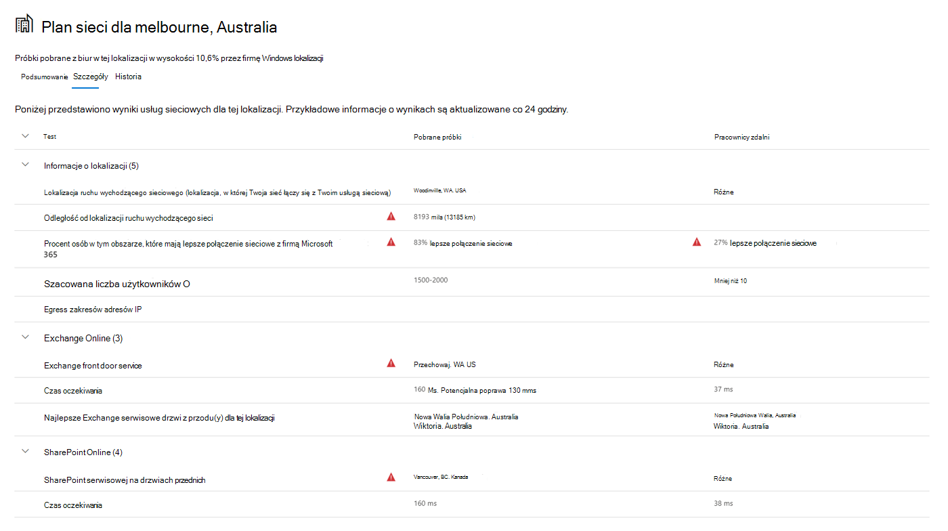Click warning icon beside 27% lepsze połączenie
This screenshot has height=531, width=948.
(697, 242)
